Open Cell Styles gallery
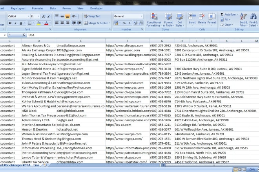Screen dimensions: 259x172 180,20
